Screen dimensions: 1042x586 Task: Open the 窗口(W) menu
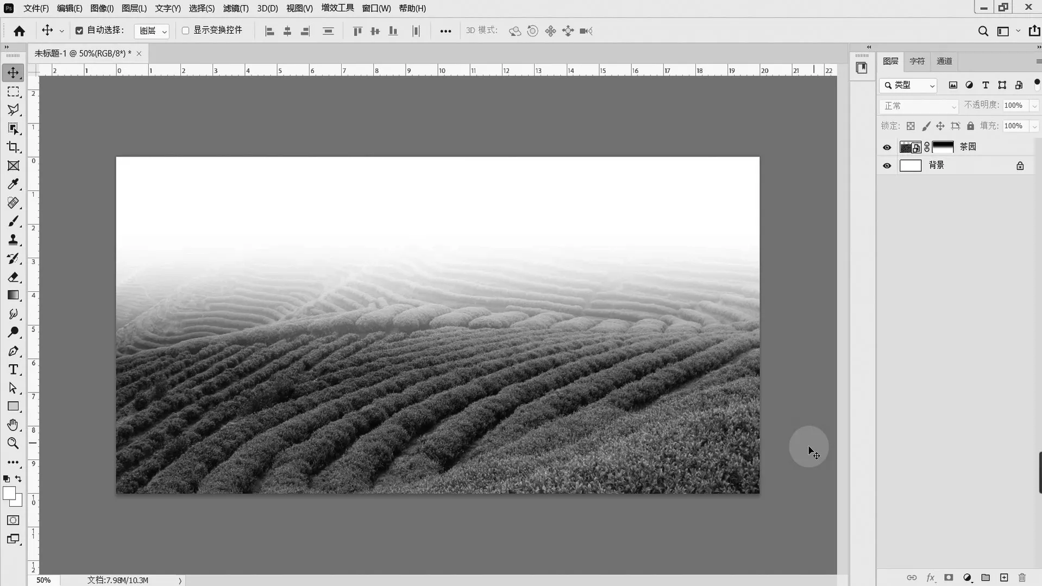point(376,8)
